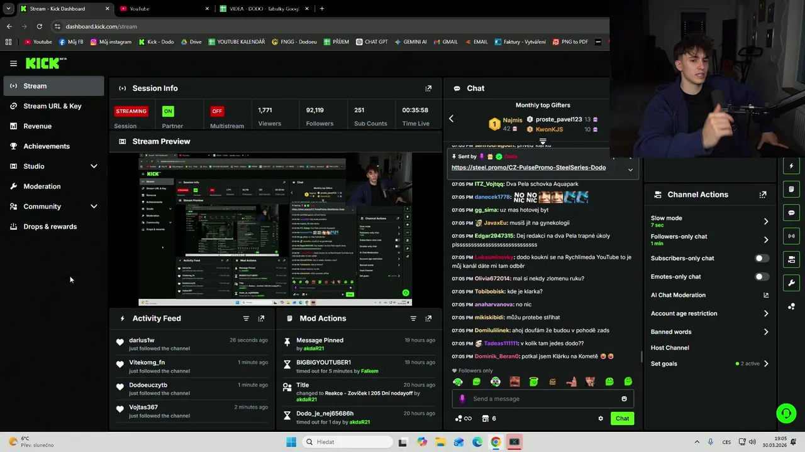Insert the first green headphones emote
The width and height of the screenshot is (805, 452).
tap(458, 381)
